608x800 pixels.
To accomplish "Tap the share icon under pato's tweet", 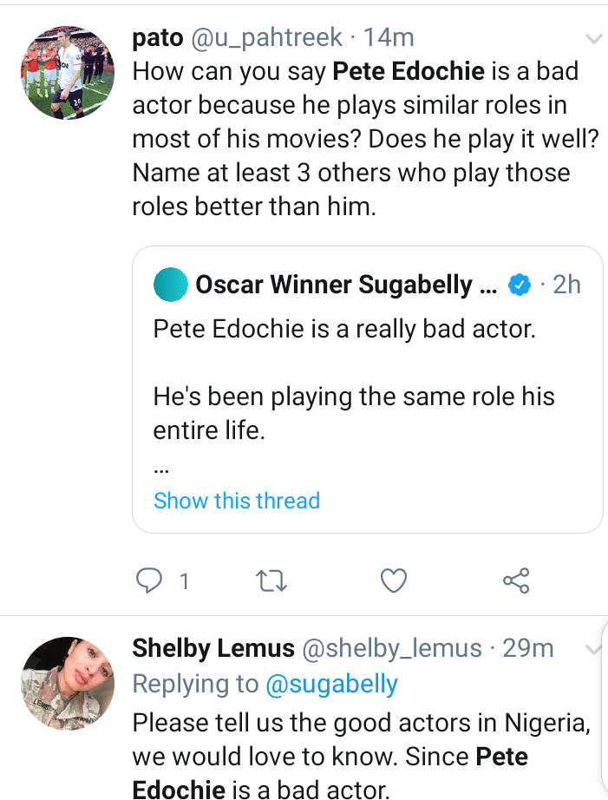I will tap(516, 580).
